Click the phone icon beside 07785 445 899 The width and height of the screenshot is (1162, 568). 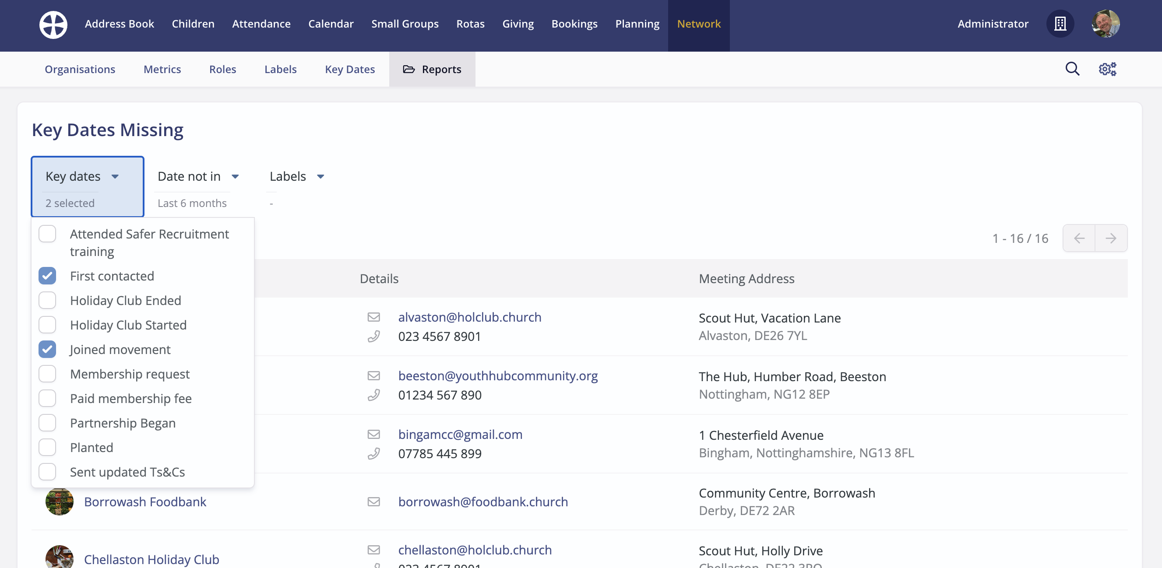[374, 453]
